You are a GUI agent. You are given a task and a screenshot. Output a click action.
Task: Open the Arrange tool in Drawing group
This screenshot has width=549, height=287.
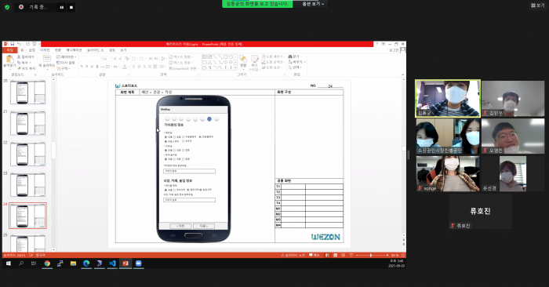point(243,62)
